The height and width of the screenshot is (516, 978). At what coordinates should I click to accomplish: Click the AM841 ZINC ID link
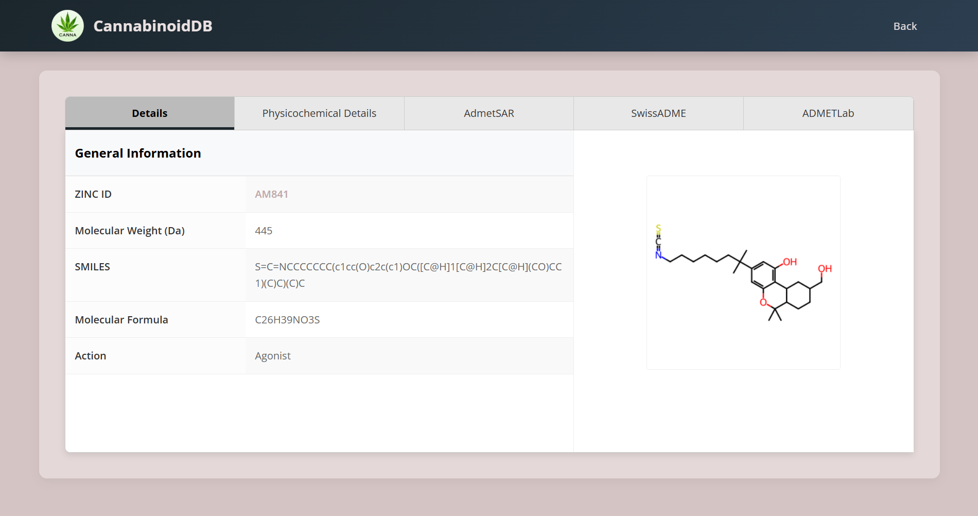pos(271,194)
